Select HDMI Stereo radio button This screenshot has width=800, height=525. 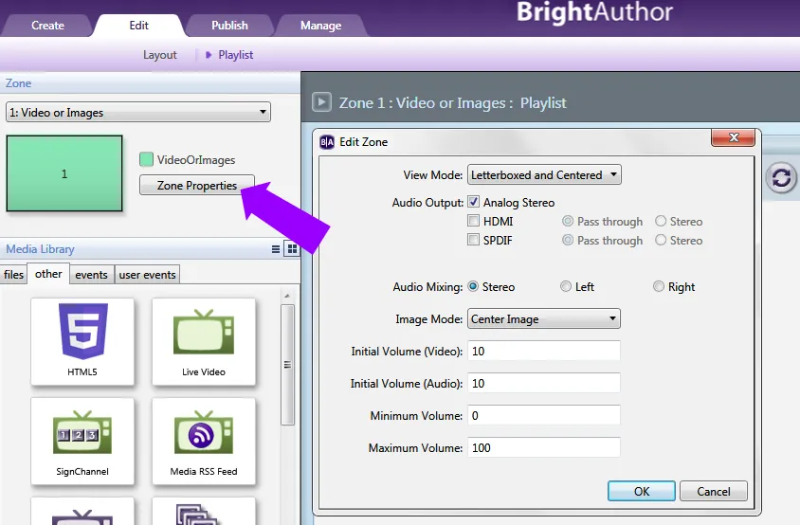click(661, 221)
